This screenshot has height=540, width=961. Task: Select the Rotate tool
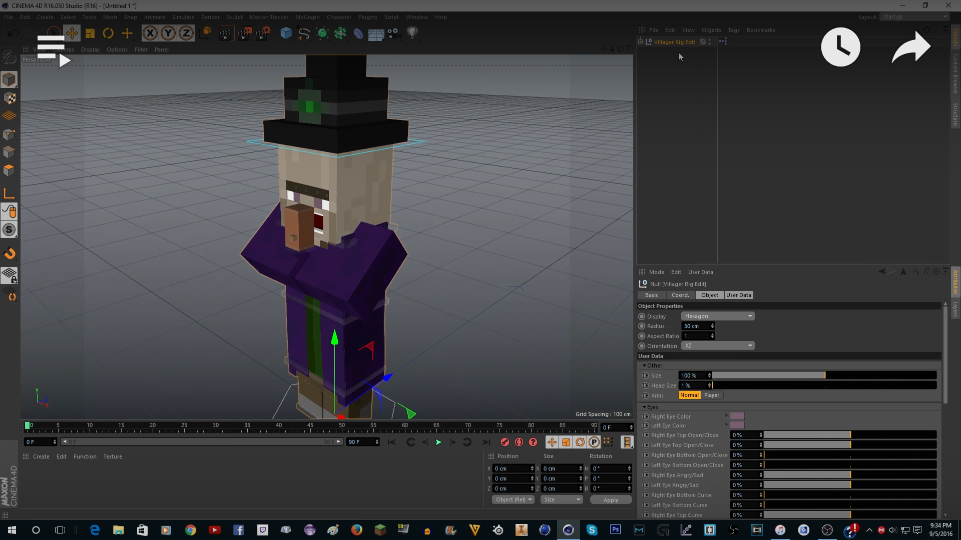[x=108, y=33]
